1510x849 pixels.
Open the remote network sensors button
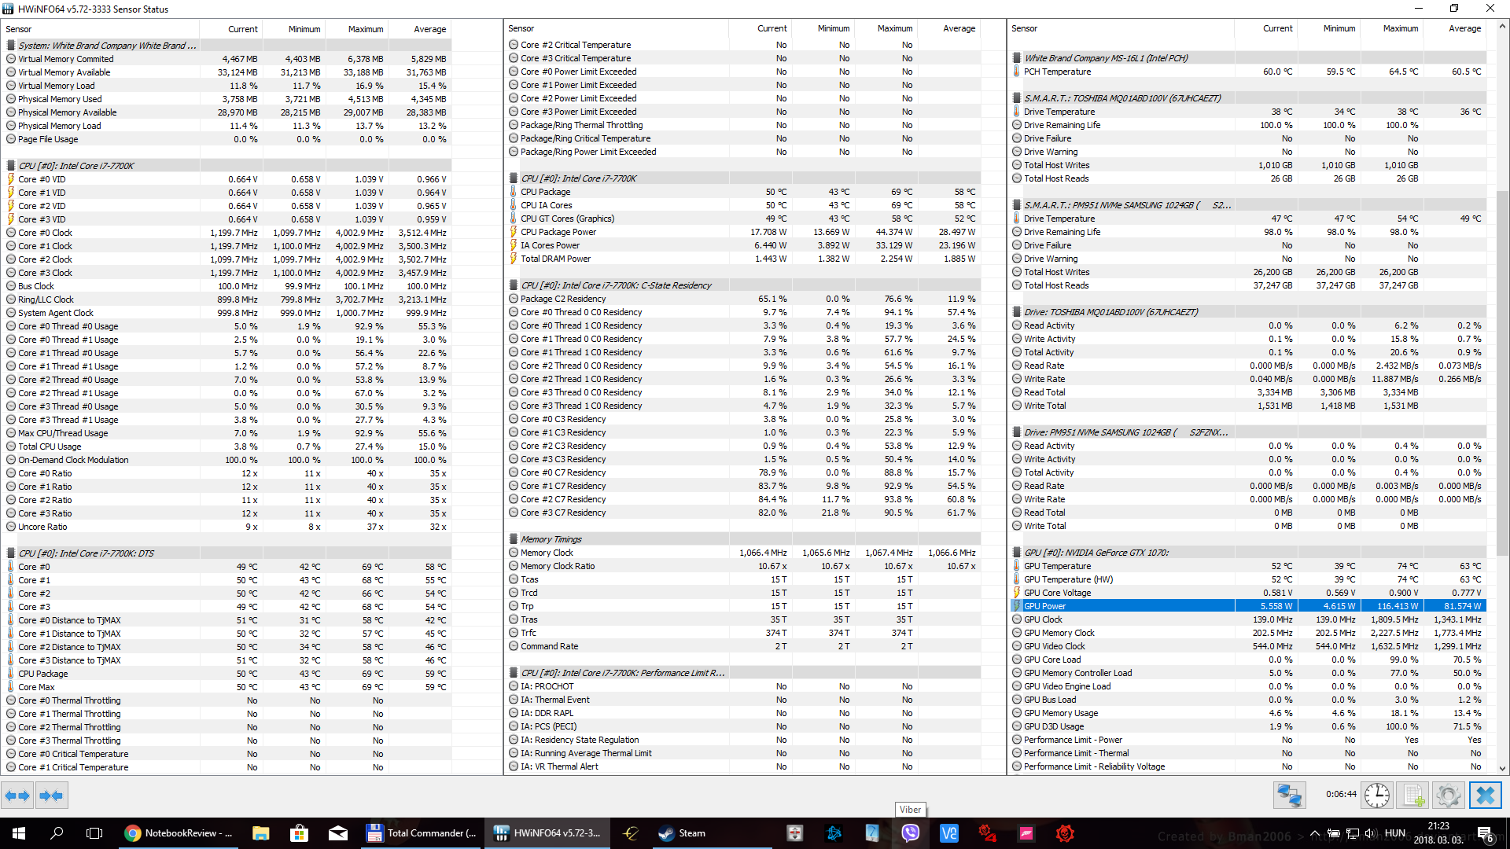click(1290, 796)
